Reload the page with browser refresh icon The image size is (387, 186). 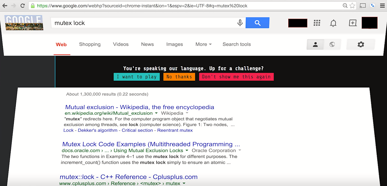23,5
